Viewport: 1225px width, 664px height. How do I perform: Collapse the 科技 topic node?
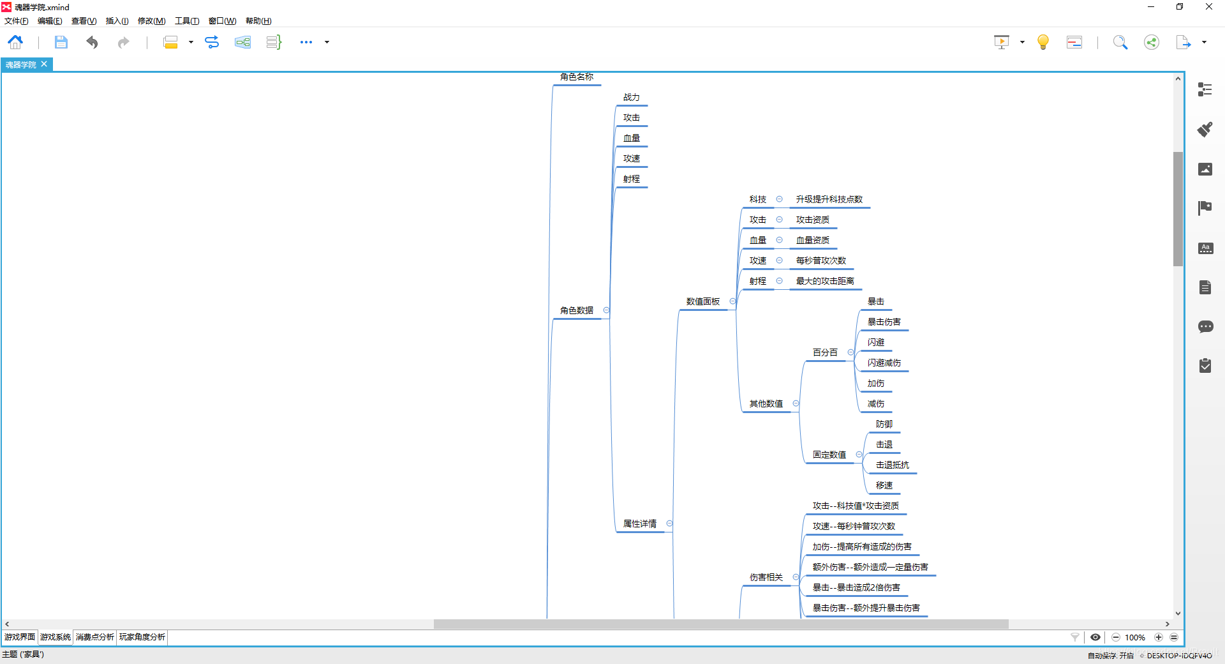pos(779,199)
